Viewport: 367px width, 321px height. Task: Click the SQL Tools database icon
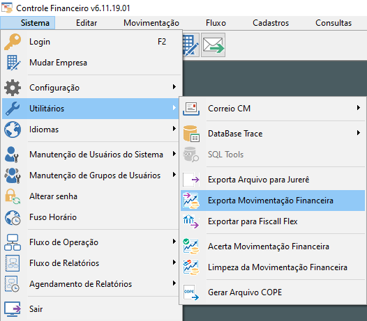(x=191, y=155)
